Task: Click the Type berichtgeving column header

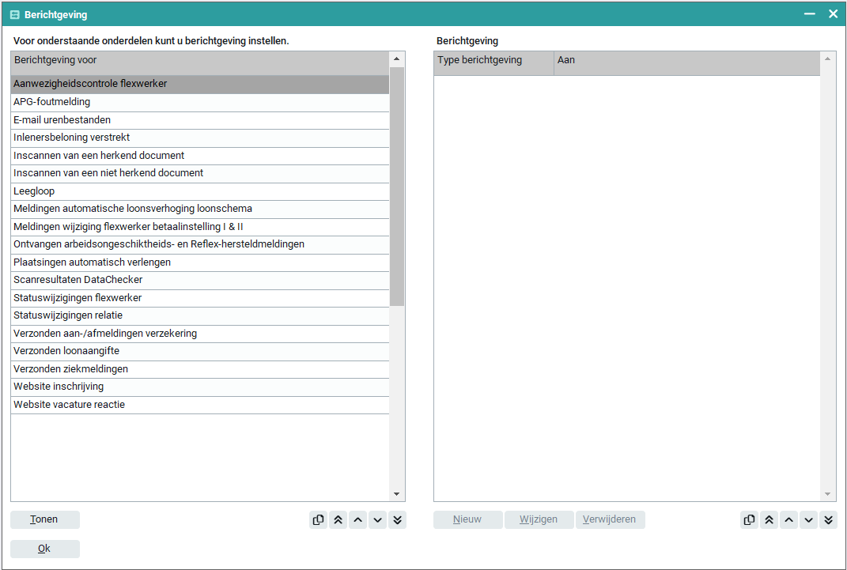Action: [x=493, y=60]
